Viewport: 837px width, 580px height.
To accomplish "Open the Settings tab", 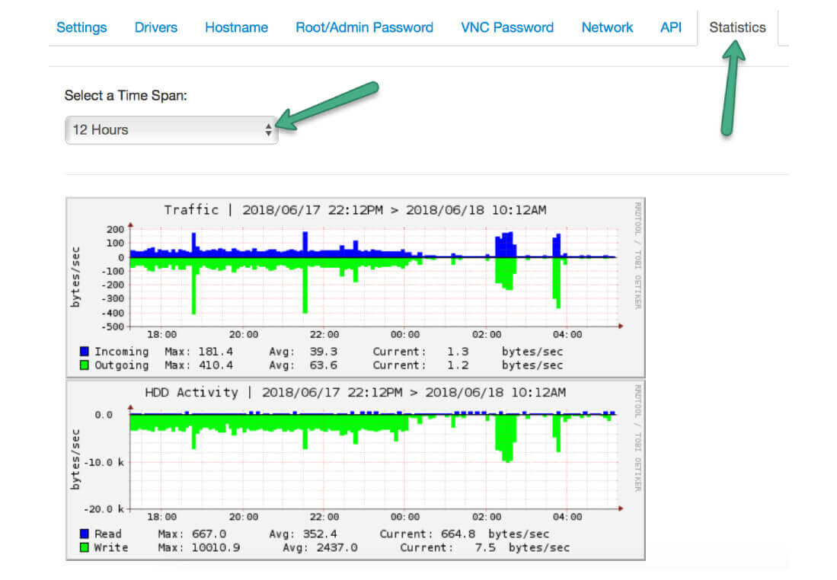I will pyautogui.click(x=81, y=27).
